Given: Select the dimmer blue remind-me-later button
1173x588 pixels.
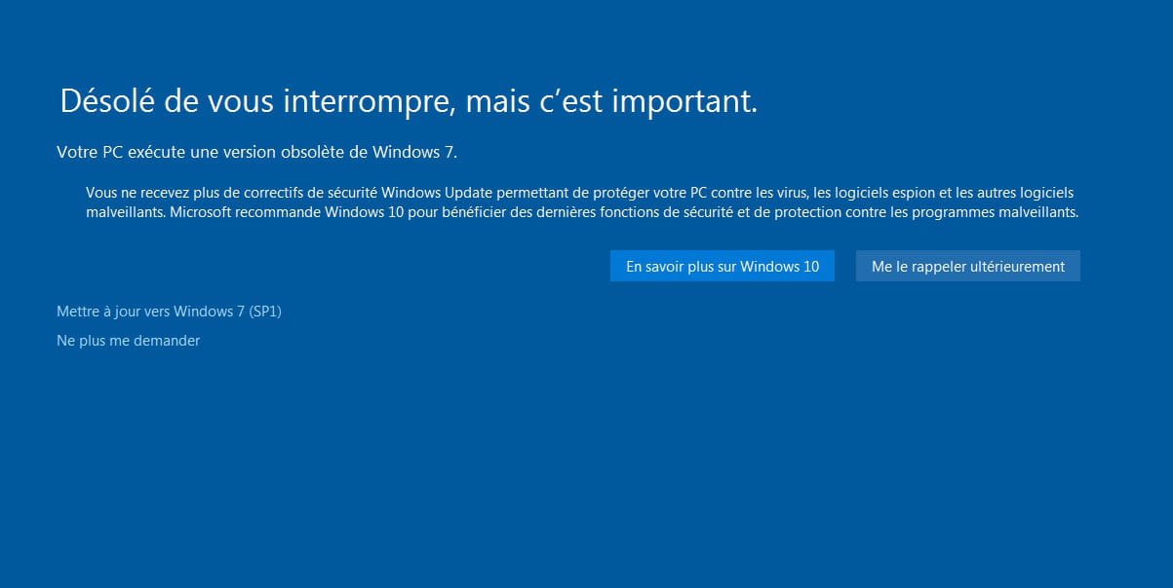Looking at the screenshot, I should [968, 266].
